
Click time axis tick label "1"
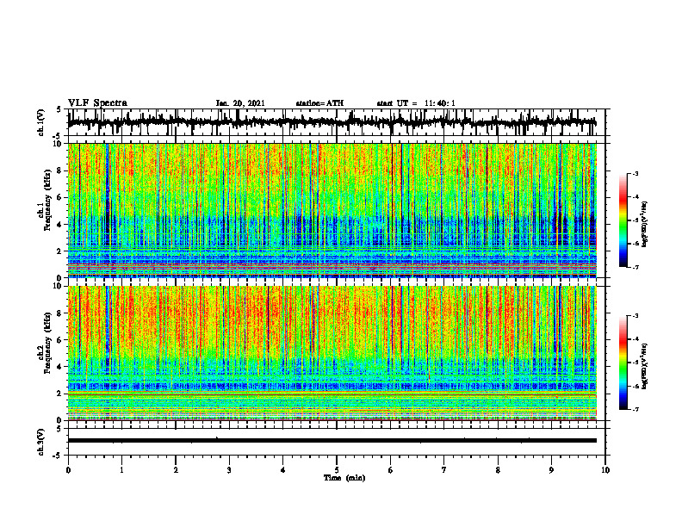point(121,470)
